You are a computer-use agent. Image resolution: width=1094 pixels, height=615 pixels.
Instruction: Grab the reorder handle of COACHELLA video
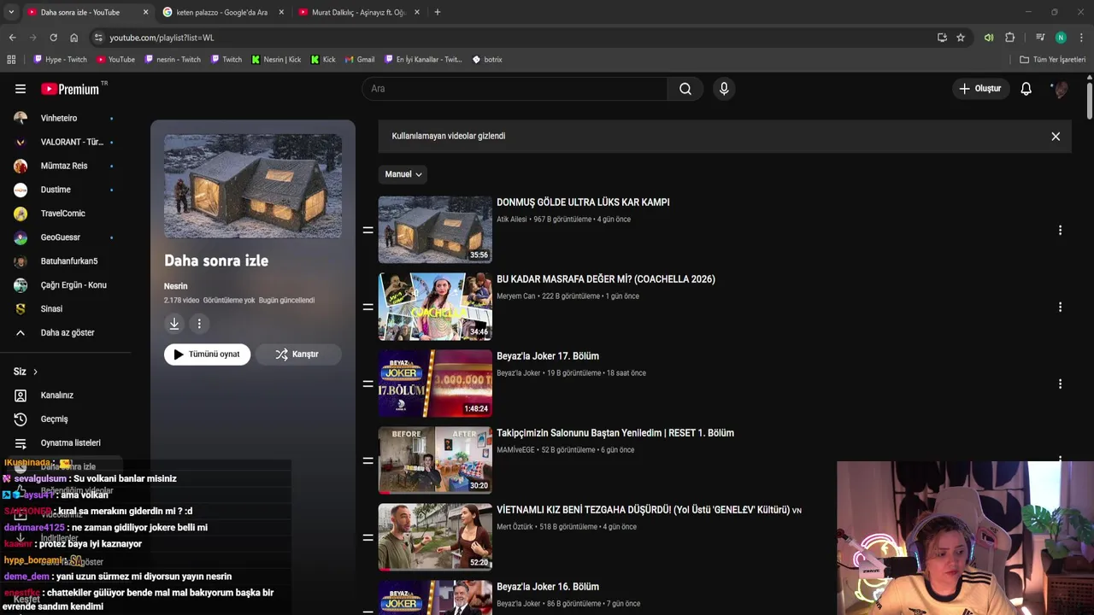point(368,307)
